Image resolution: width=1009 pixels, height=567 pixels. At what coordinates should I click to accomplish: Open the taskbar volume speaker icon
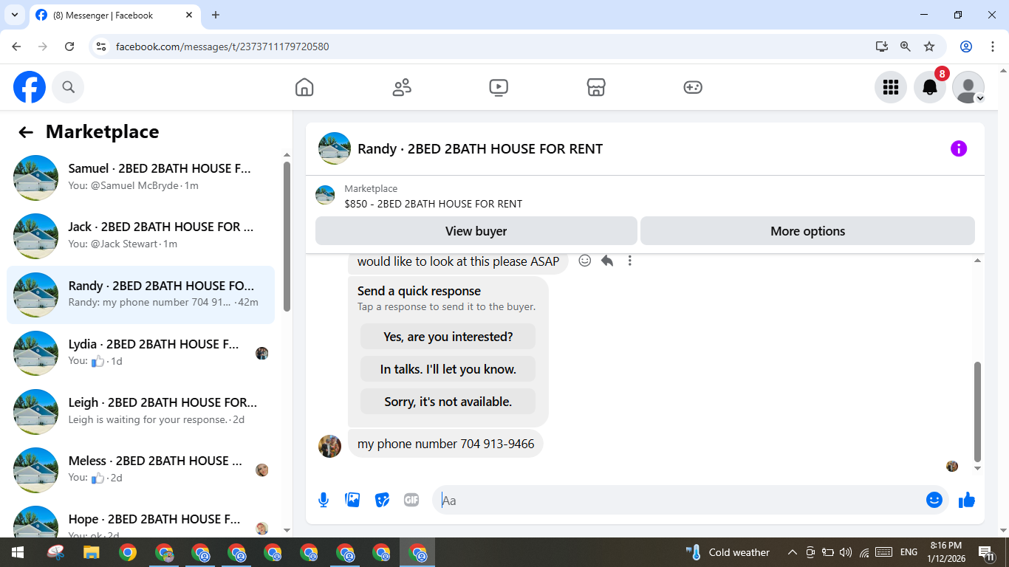click(x=846, y=552)
